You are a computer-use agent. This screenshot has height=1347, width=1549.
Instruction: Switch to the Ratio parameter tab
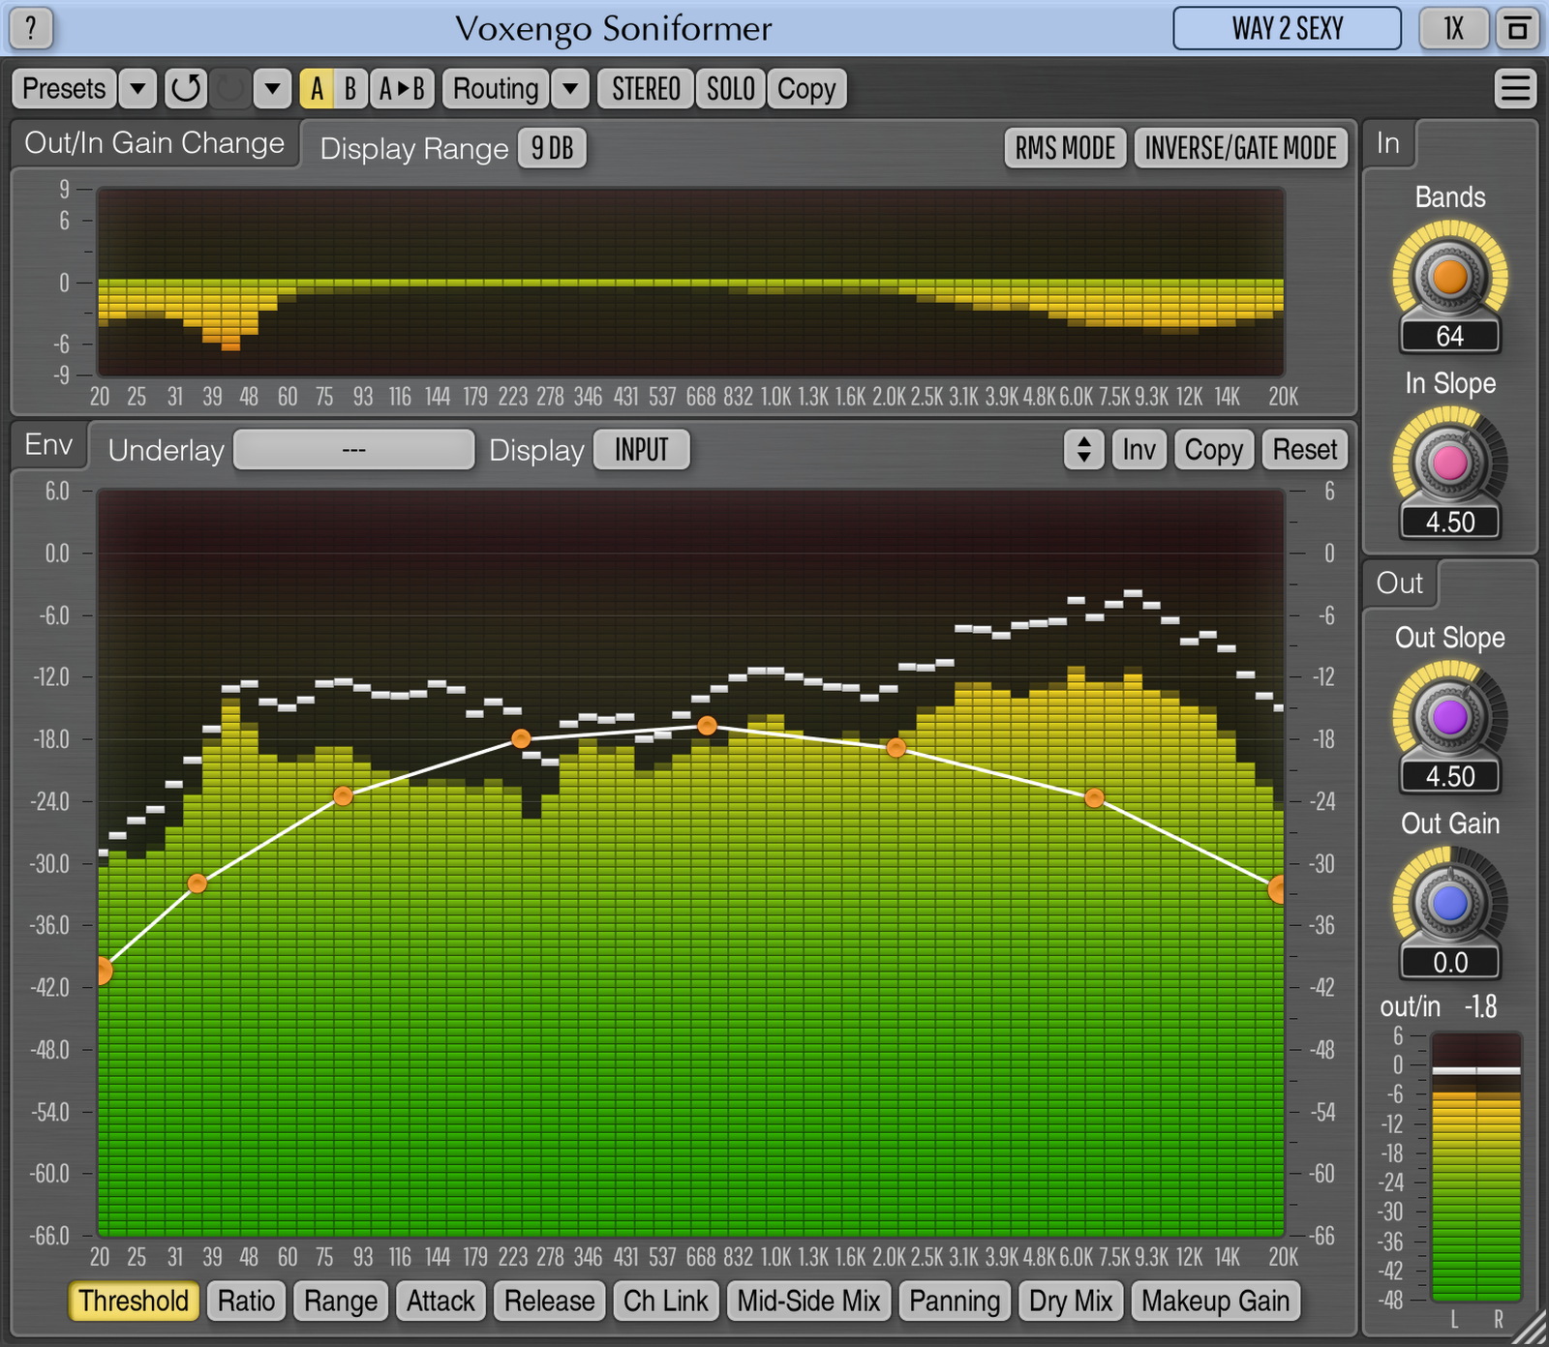pos(246,1302)
